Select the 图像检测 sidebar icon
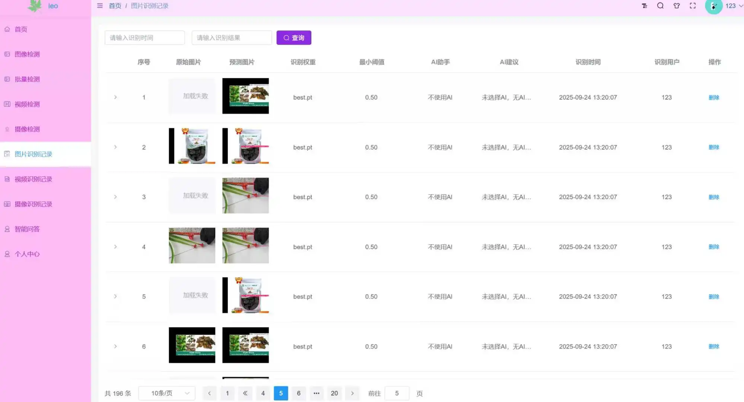 pyautogui.click(x=7, y=54)
